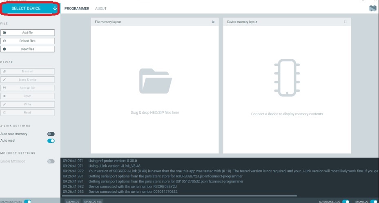Click Clear files in File section

[x=27, y=49]
